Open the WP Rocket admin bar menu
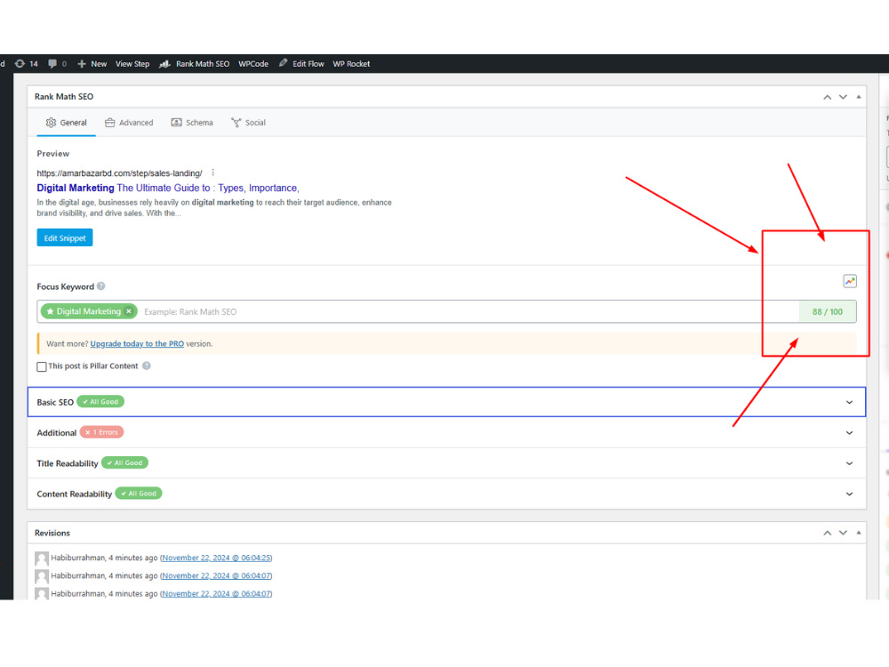889x667 pixels. pyautogui.click(x=351, y=64)
